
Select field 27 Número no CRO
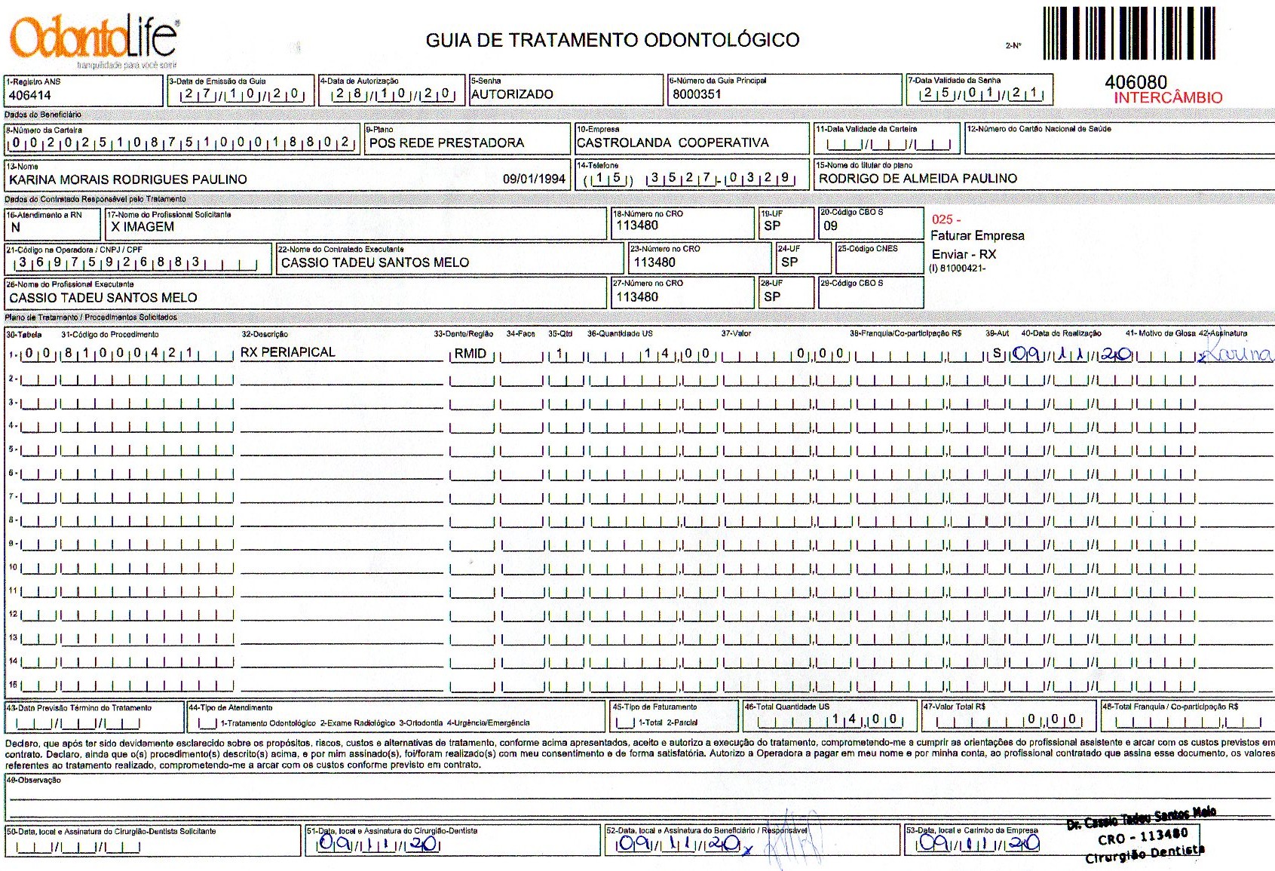point(682,293)
